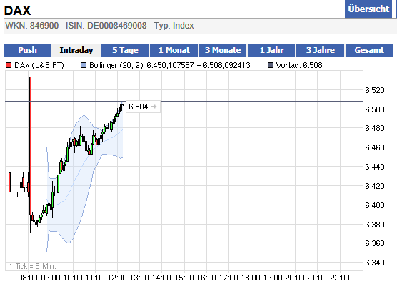
Task: Click the 12:00 time axis label
Action: (118, 278)
